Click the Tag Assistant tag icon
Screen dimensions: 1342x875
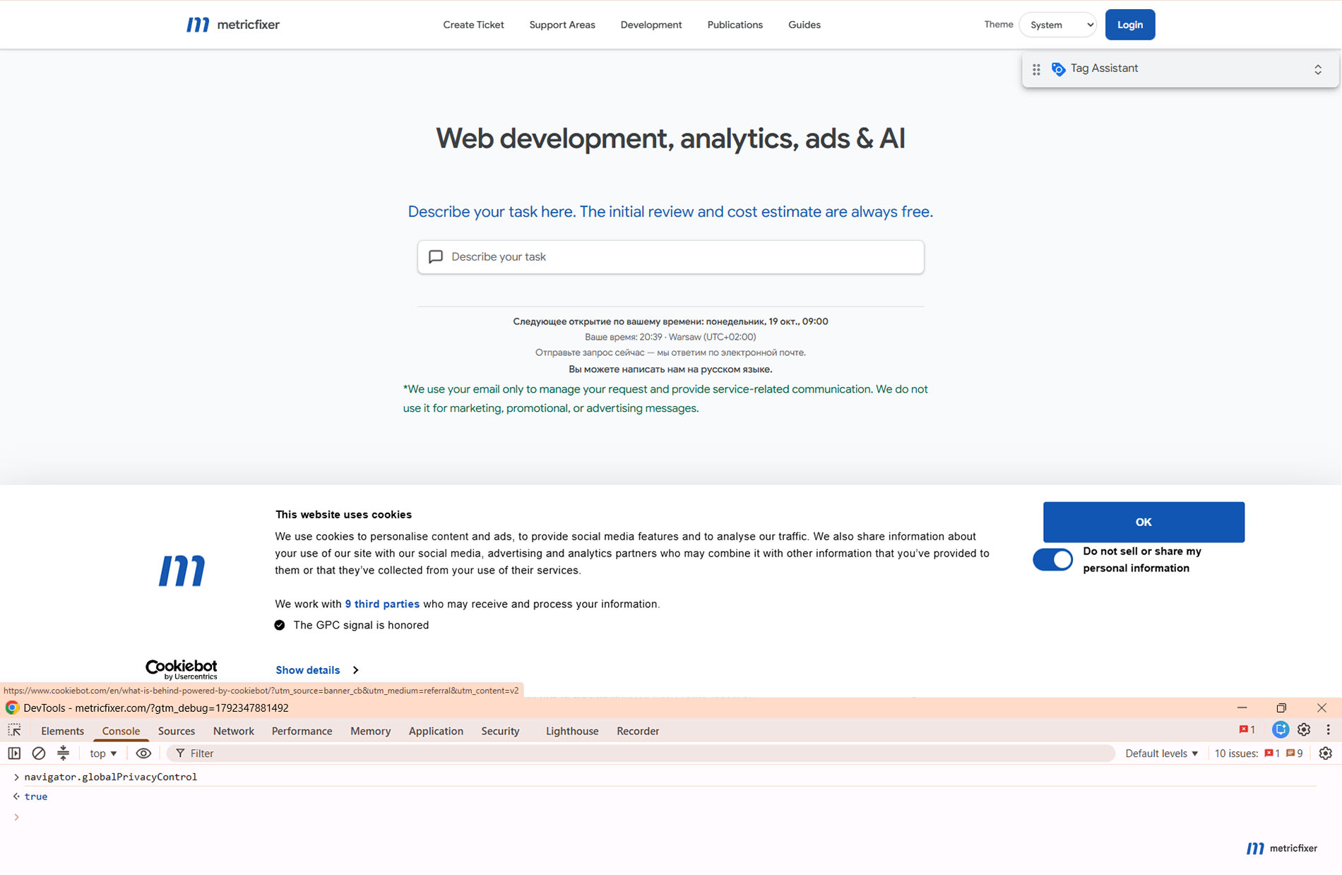click(1058, 69)
